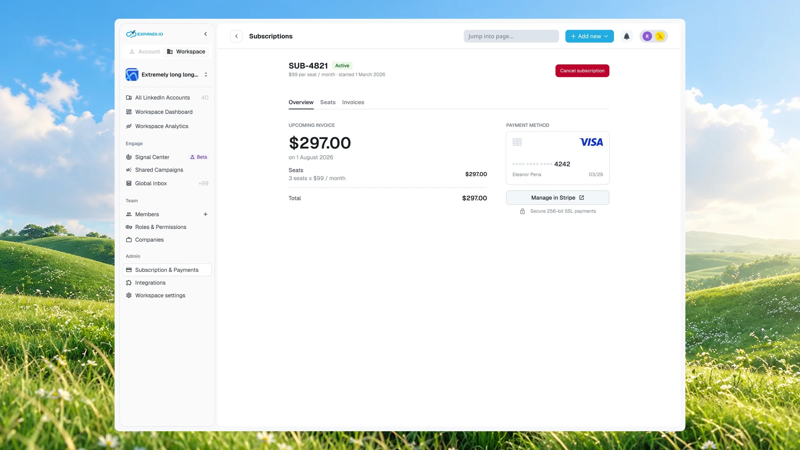This screenshot has height=450, width=800.
Task: Open the Invoices tab
Action: click(x=353, y=102)
